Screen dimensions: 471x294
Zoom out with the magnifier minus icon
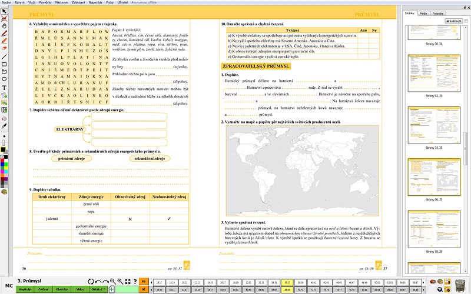coord(112,282)
